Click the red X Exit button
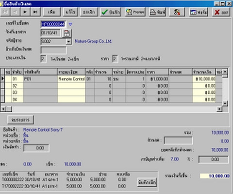The height and width of the screenshot is (194, 233). 221,12
